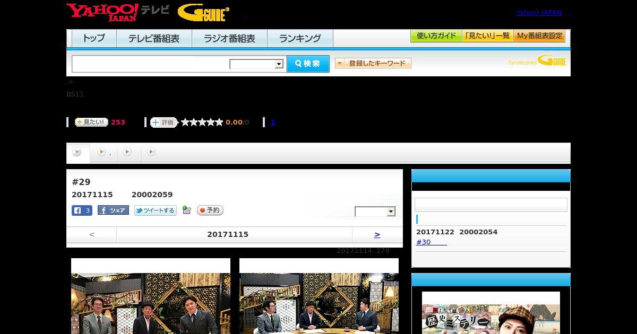Viewport: 637px width, 334px height.
Task: Rate with the fifth star
Action: pyautogui.click(x=219, y=122)
